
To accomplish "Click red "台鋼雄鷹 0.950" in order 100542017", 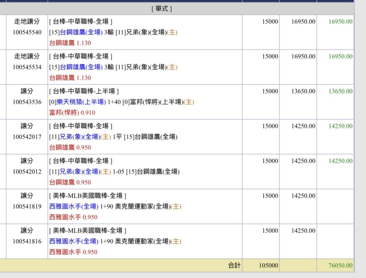I will point(70,147).
